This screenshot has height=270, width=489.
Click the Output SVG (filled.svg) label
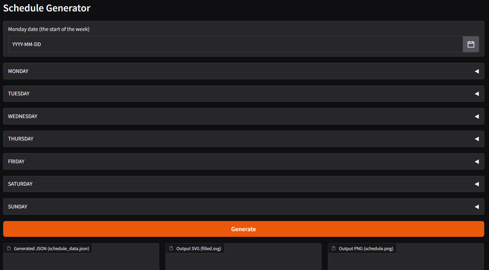point(199,248)
